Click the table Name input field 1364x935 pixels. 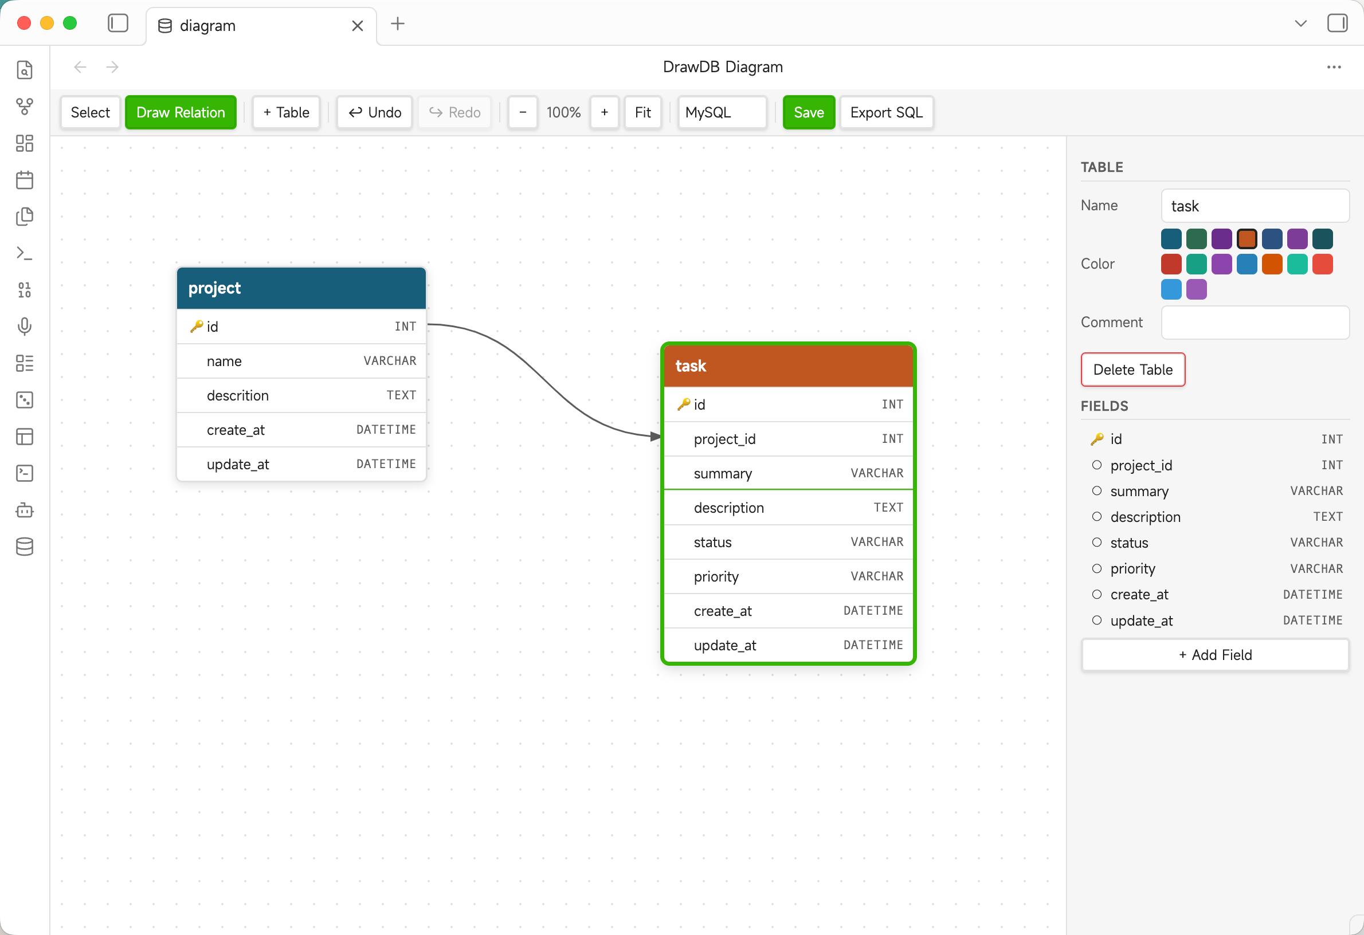[1255, 206]
